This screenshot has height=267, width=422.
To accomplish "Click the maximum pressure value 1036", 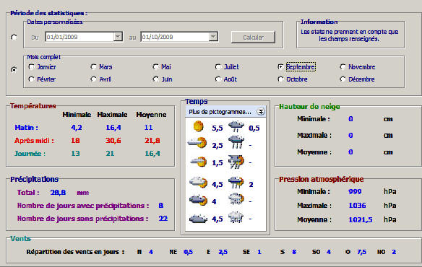I will [357, 206].
